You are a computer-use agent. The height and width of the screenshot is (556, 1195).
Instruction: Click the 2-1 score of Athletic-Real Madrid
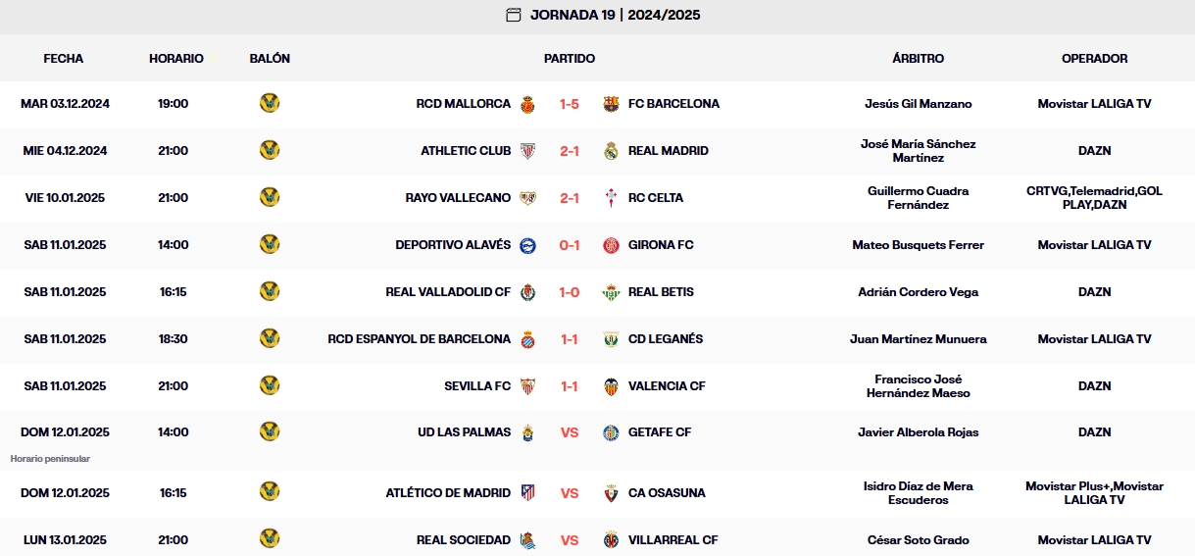pos(570,151)
